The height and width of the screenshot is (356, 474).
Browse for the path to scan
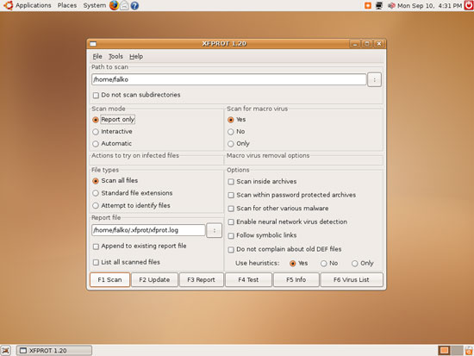[374, 80]
